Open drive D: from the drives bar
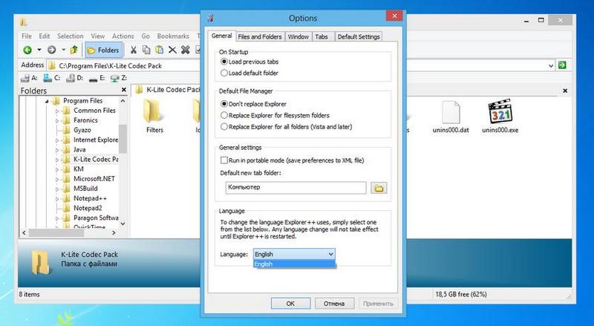Screen dimensions: 594x326 coord(75,78)
